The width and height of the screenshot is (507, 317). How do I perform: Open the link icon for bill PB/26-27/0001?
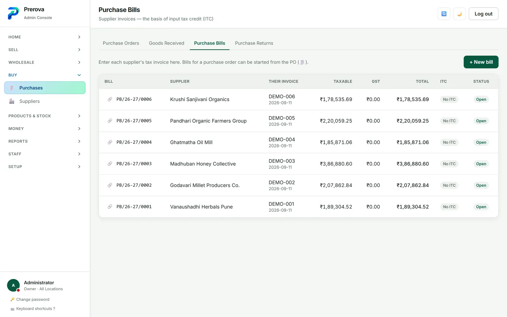110,207
